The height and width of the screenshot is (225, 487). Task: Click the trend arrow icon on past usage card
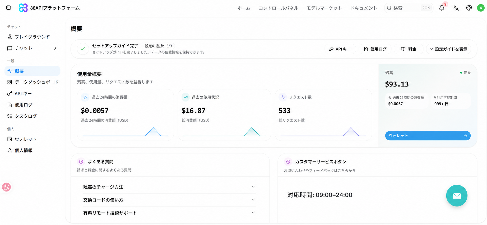click(185, 97)
